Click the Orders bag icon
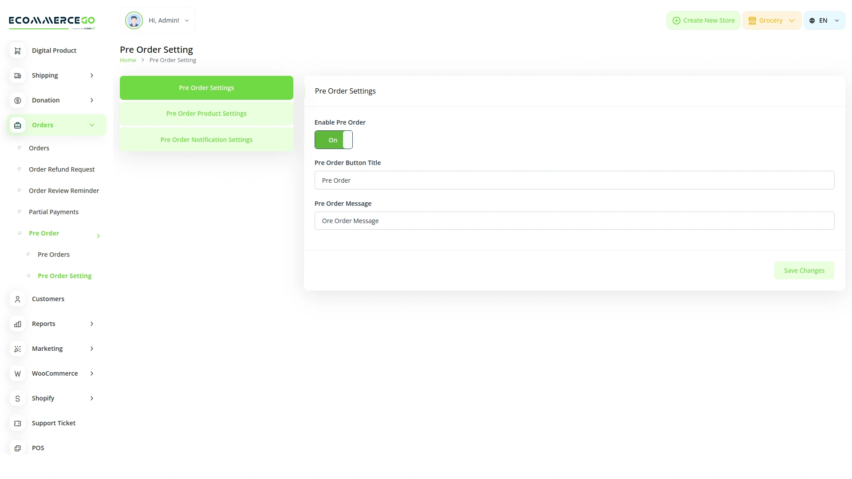Screen dimensions: 852x479 (17, 125)
